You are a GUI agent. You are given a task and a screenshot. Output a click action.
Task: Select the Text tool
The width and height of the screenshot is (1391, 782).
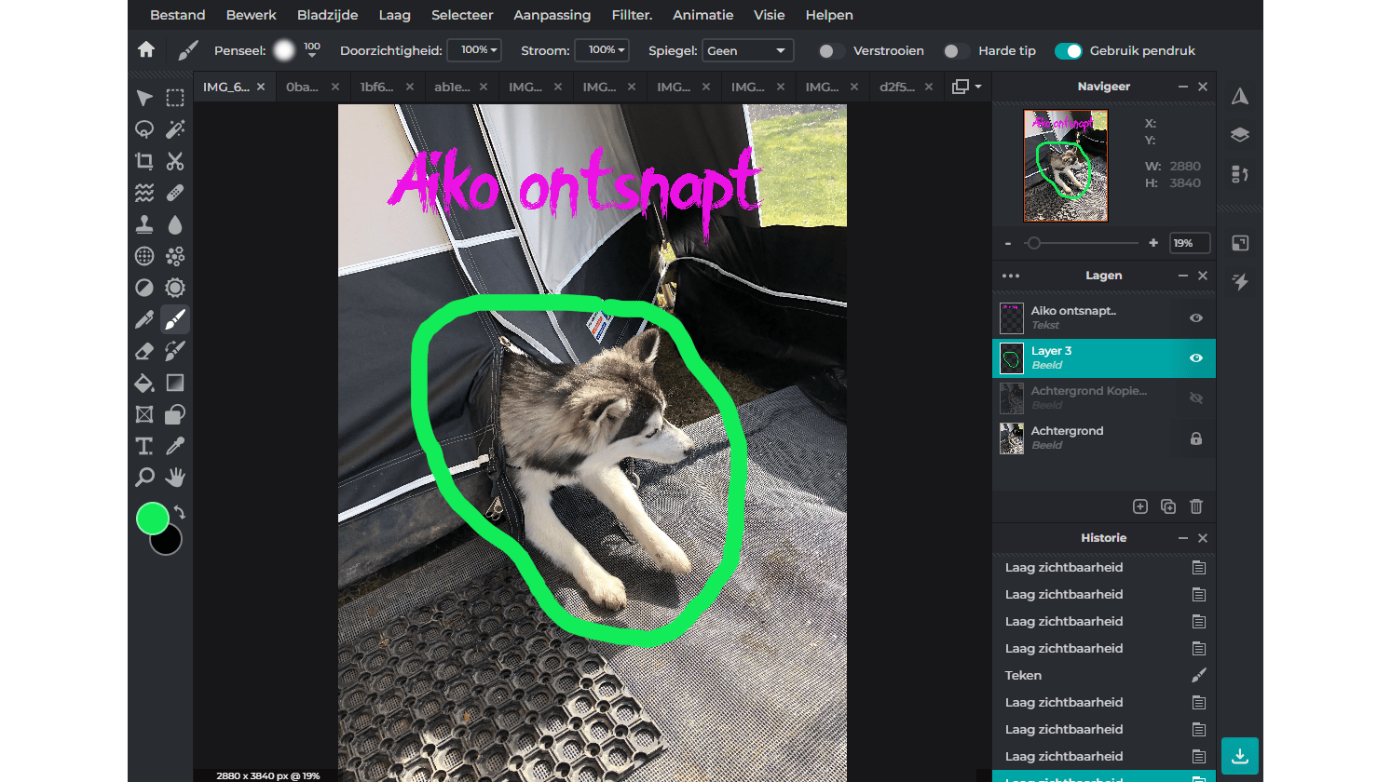point(144,446)
